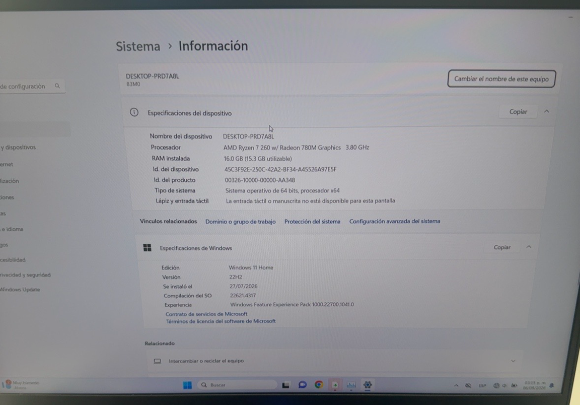580x405 pixels.
Task: Click the volume speaker tray icon
Action: coord(504,385)
